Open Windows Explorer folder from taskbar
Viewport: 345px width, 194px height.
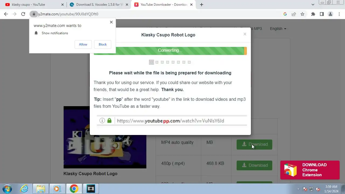41,189
